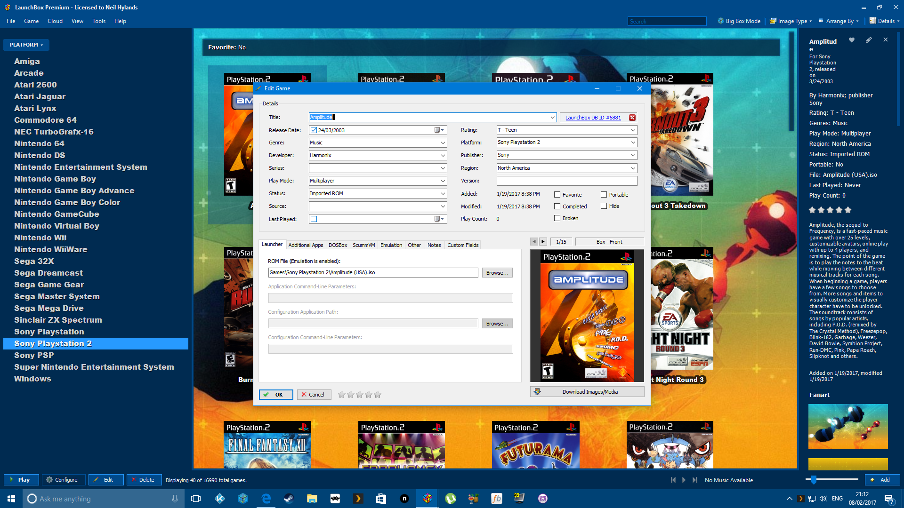Click the LaunchBox taskbar icon
Viewport: 904px width, 508px height.
tap(427, 499)
